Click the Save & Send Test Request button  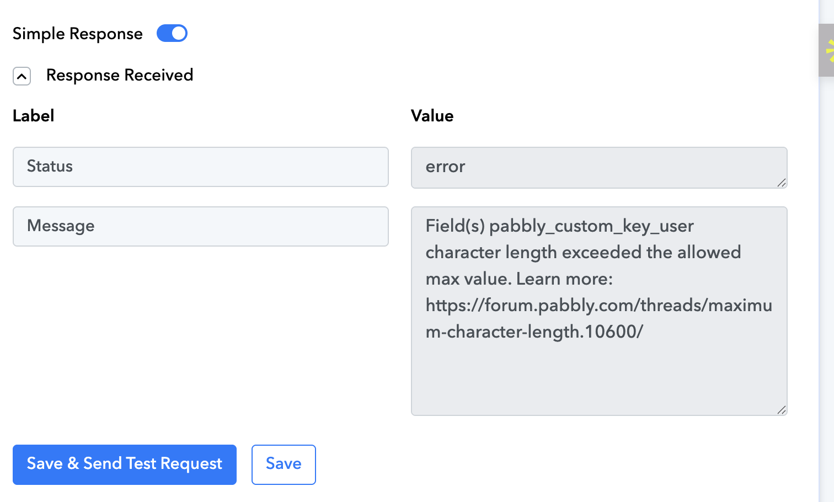coord(125,464)
